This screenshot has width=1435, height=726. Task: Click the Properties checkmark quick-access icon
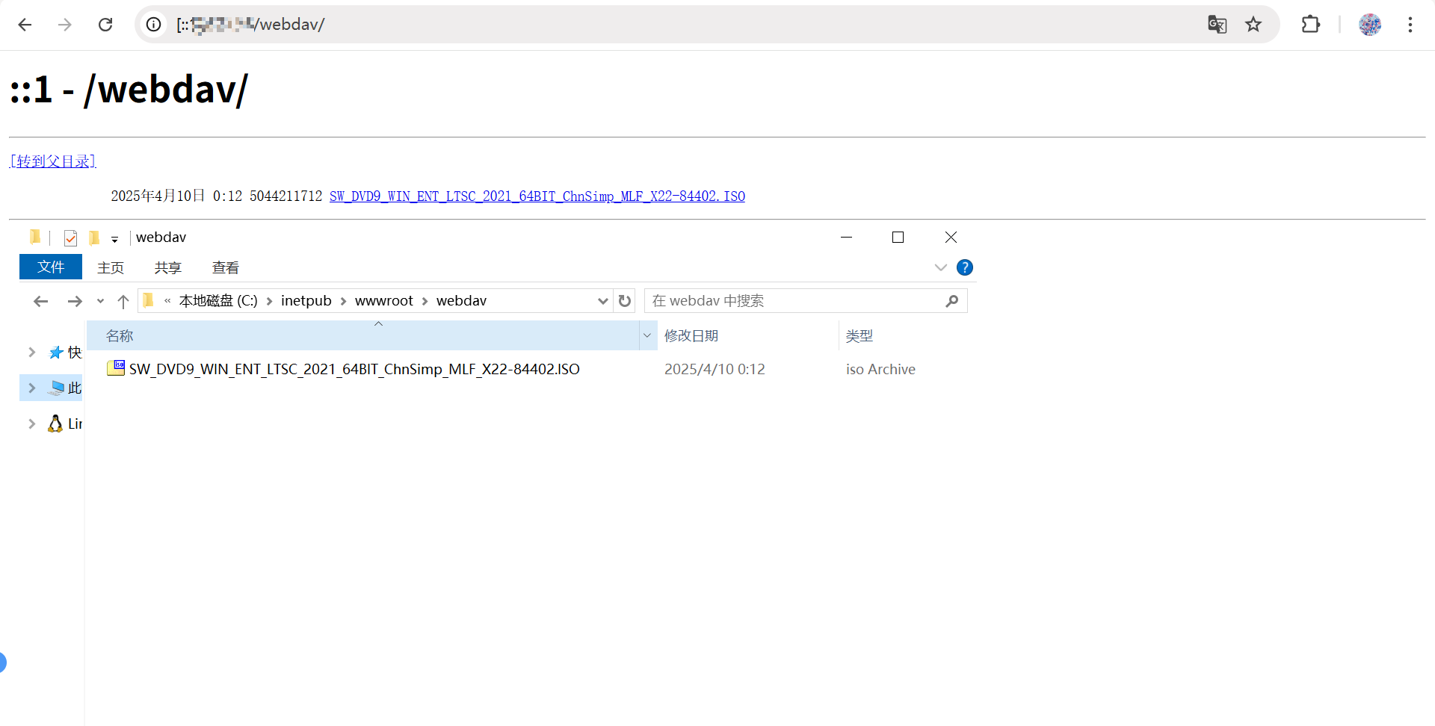click(70, 238)
